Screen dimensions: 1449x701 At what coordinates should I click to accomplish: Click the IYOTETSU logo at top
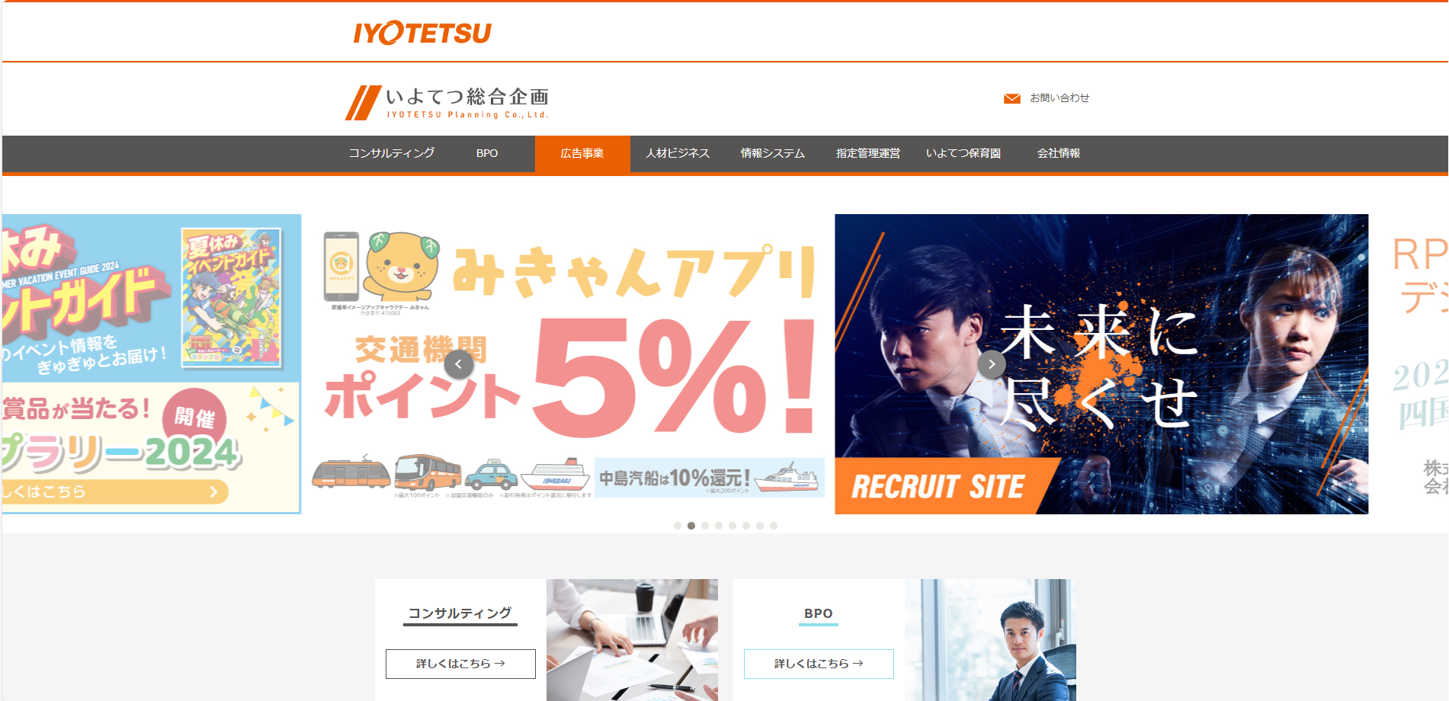422,33
